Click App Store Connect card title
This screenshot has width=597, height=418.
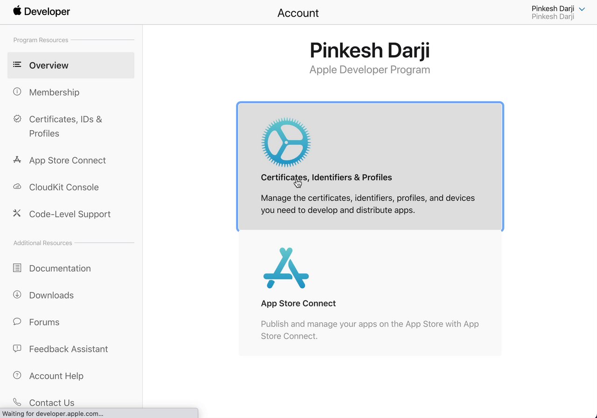[298, 303]
